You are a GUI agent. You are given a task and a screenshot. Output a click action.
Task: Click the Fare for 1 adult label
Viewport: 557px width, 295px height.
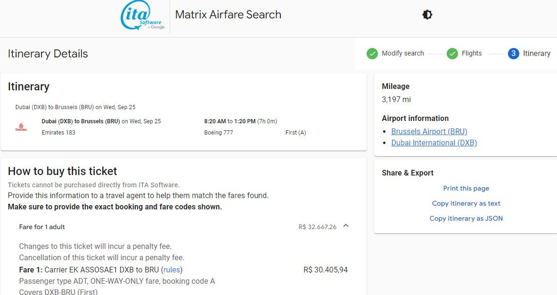click(x=42, y=227)
